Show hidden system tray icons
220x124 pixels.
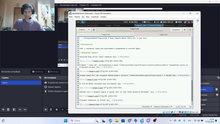pos(170,121)
